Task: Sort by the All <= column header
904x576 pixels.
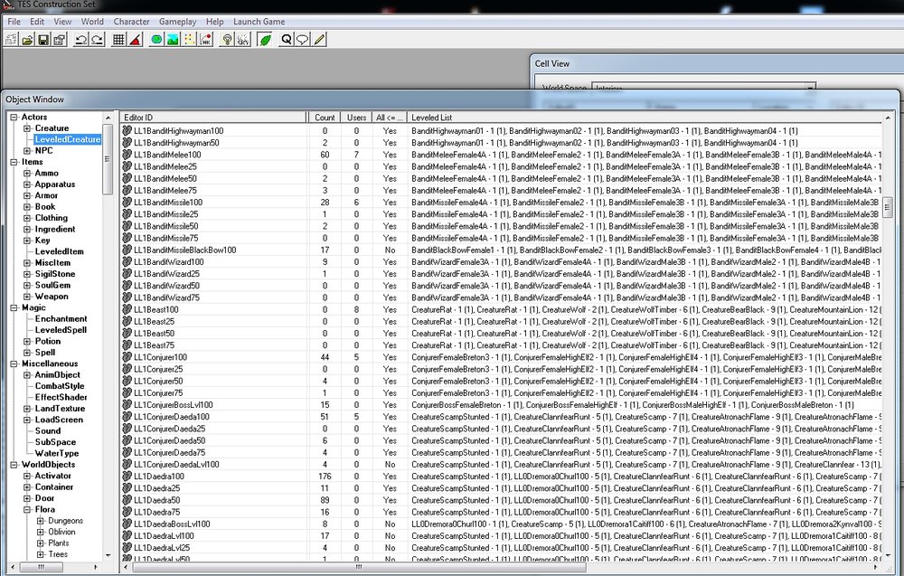Action: click(x=390, y=117)
